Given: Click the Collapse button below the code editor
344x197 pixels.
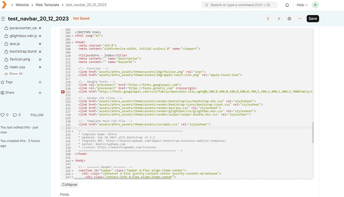Looking at the screenshot, I should pyautogui.click(x=69, y=184).
